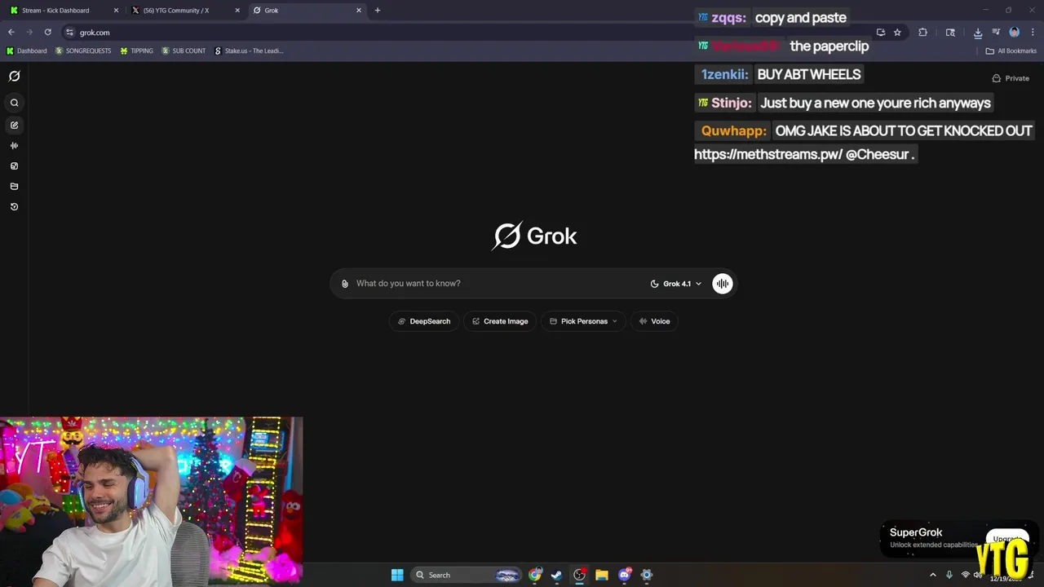Click the browser forward arrow
1044x587 pixels.
[x=29, y=33]
